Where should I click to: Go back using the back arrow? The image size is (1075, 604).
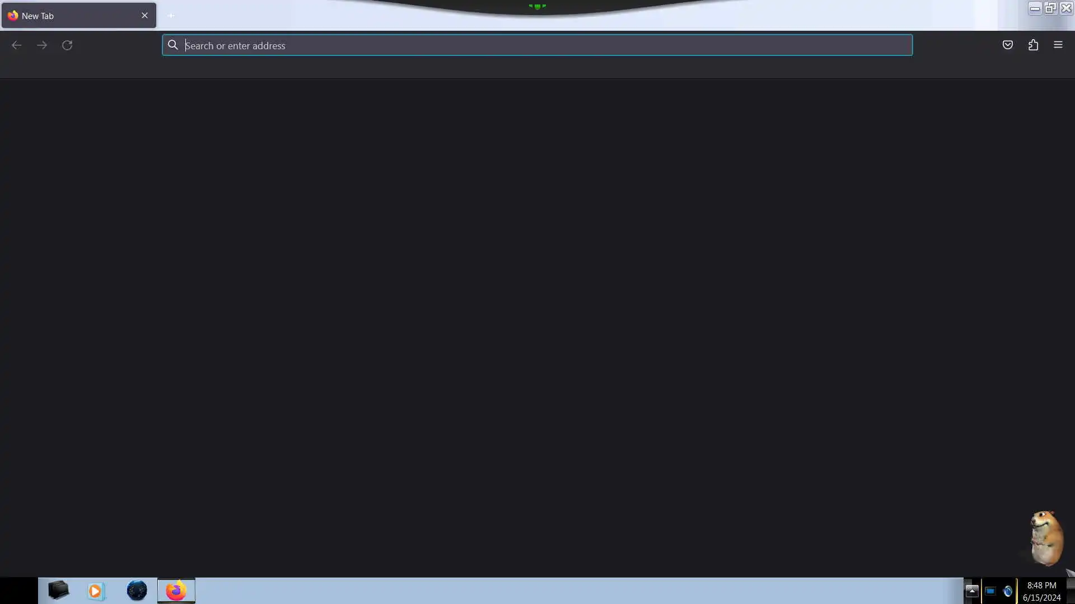click(17, 45)
